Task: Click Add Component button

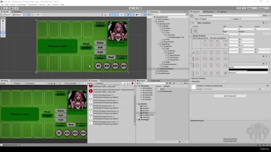Action: 230,96
